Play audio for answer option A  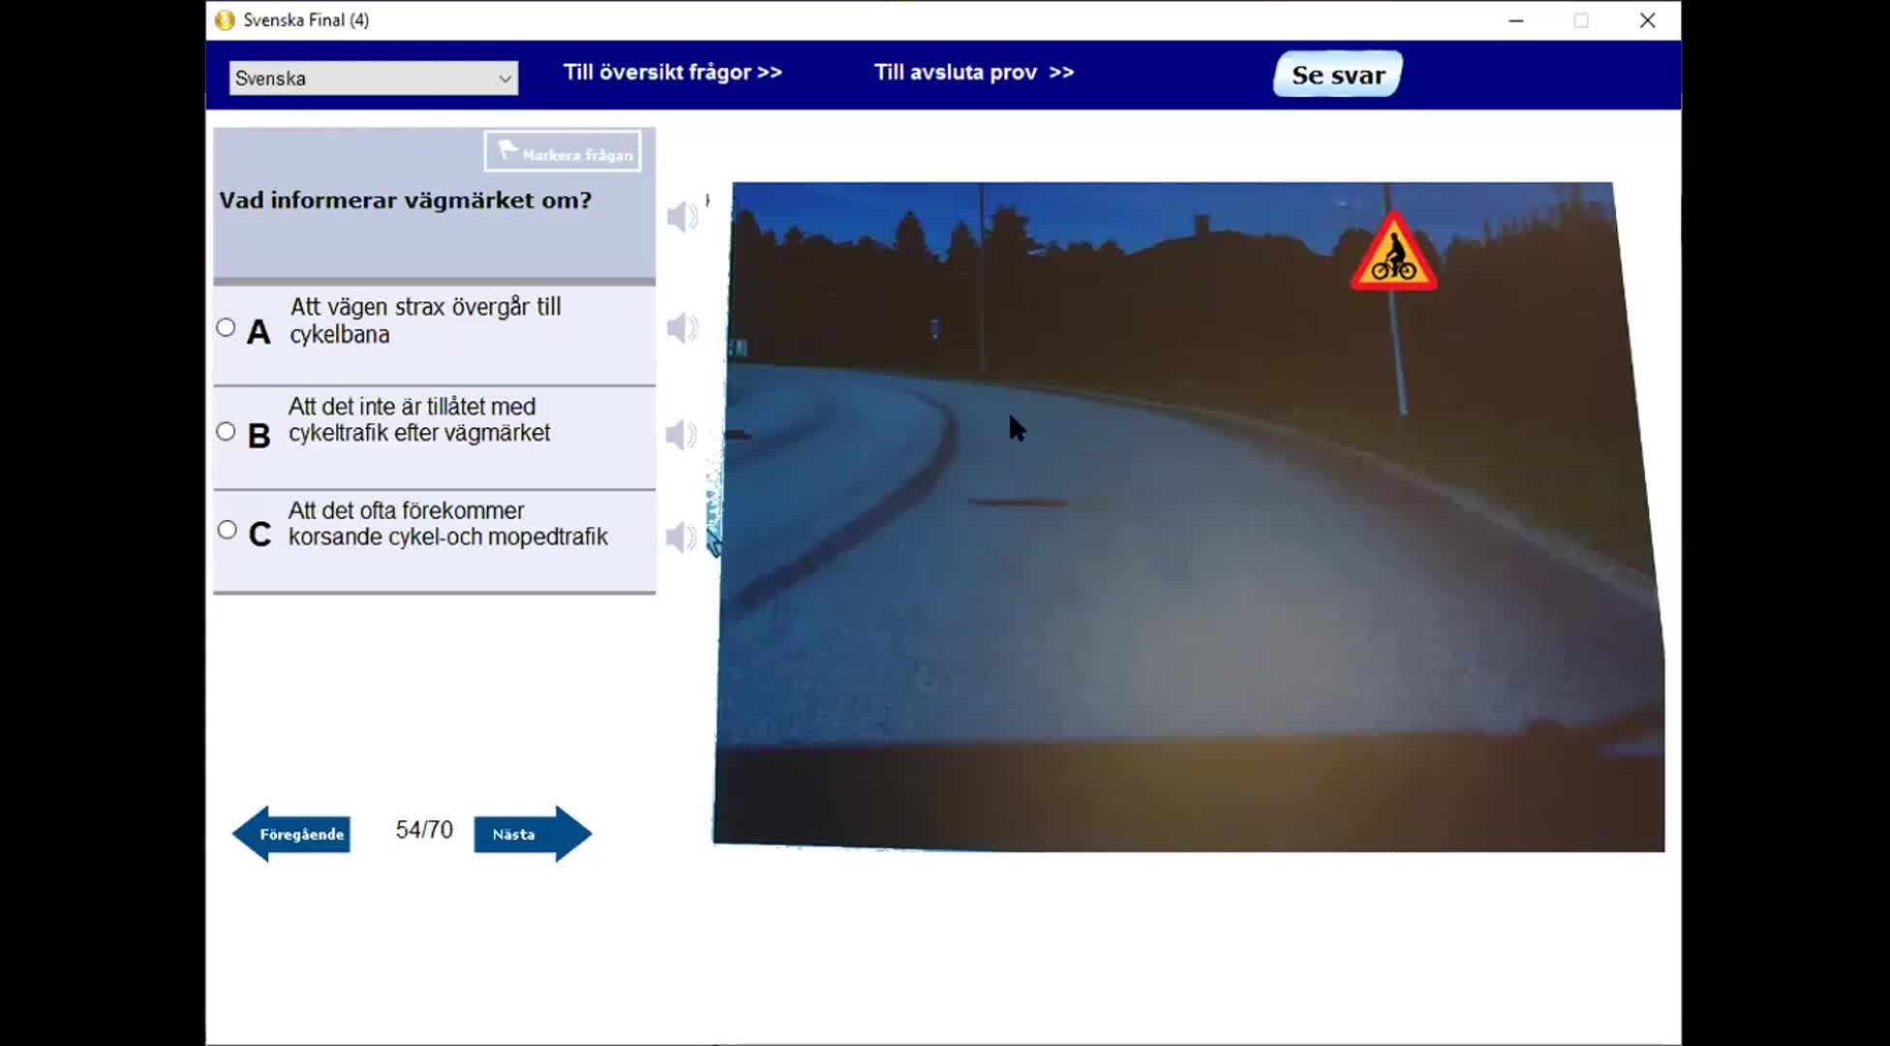click(x=683, y=327)
